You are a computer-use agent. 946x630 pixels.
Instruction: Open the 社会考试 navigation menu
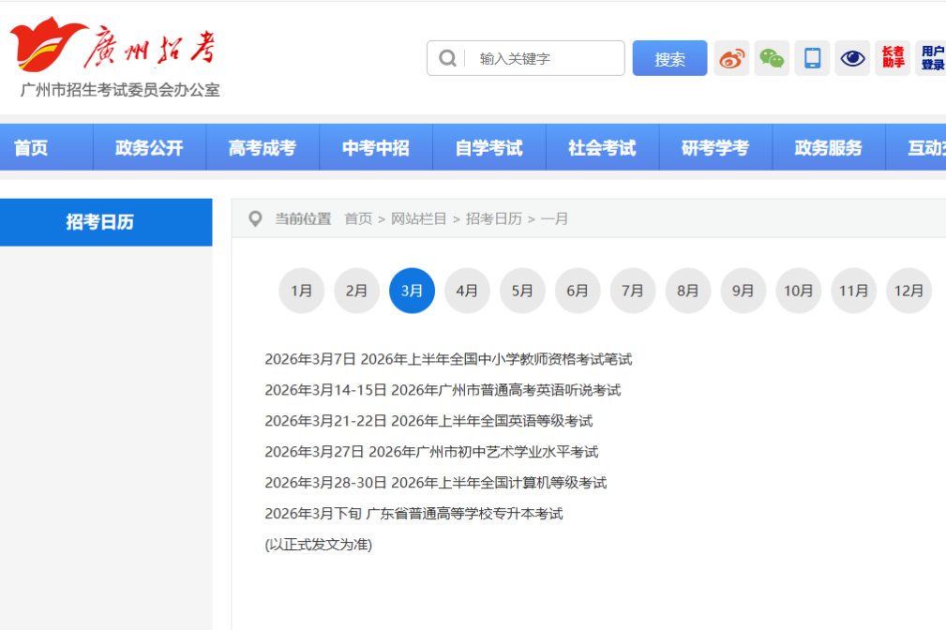point(602,148)
